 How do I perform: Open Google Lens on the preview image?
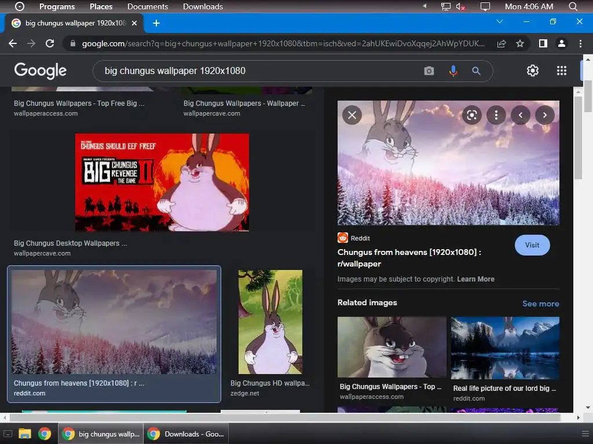pos(471,115)
